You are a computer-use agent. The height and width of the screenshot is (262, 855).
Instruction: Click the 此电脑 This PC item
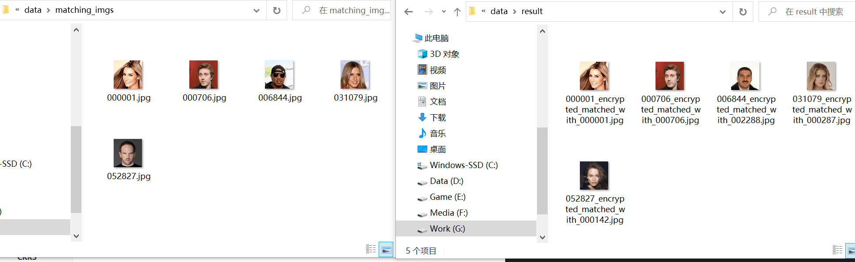[x=436, y=38]
